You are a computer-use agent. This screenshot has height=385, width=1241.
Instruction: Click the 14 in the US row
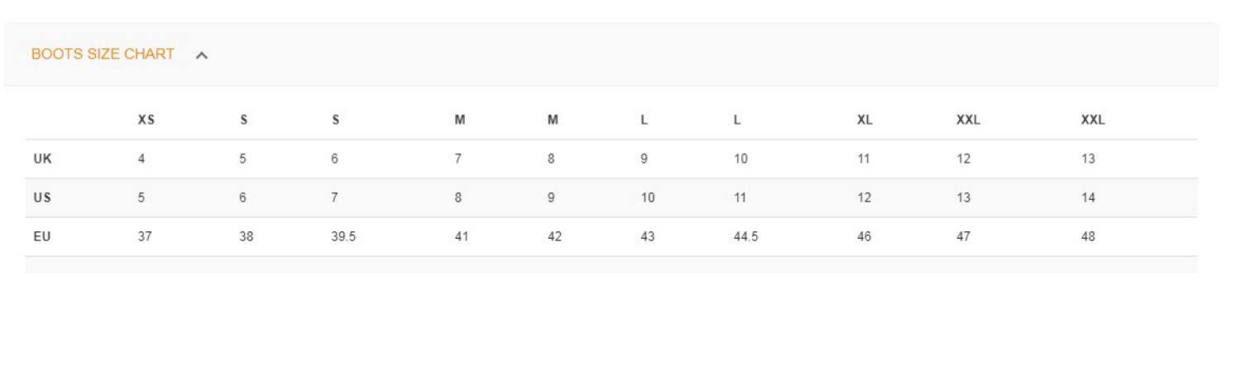[x=1088, y=198]
